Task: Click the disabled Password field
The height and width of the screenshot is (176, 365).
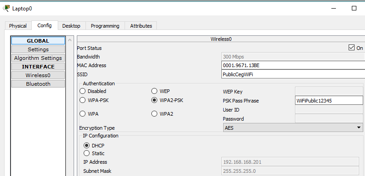Action: pyautogui.click(x=329, y=119)
